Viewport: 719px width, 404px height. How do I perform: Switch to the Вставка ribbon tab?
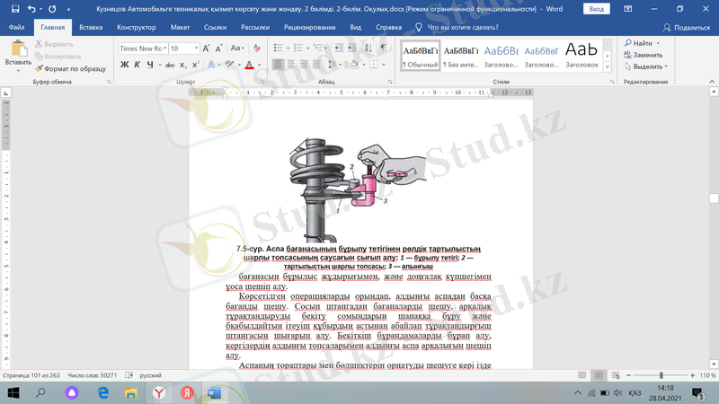(x=90, y=27)
